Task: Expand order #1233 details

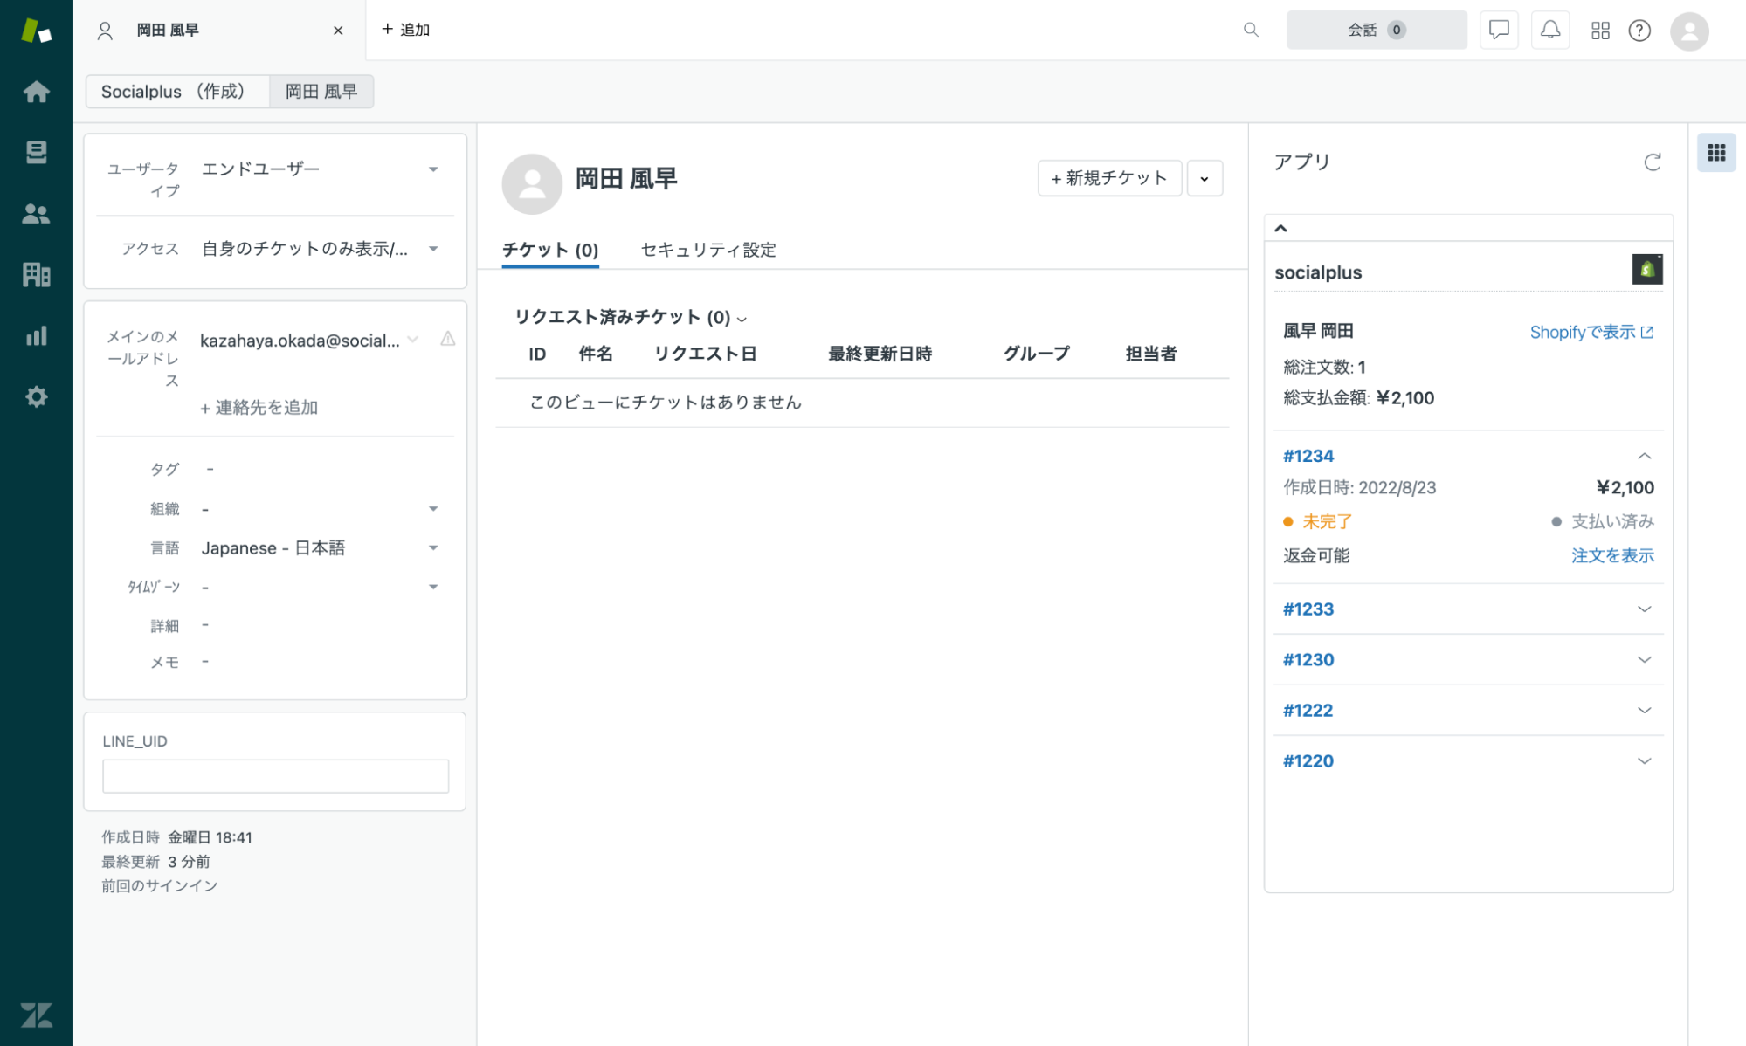Action: tap(1645, 609)
